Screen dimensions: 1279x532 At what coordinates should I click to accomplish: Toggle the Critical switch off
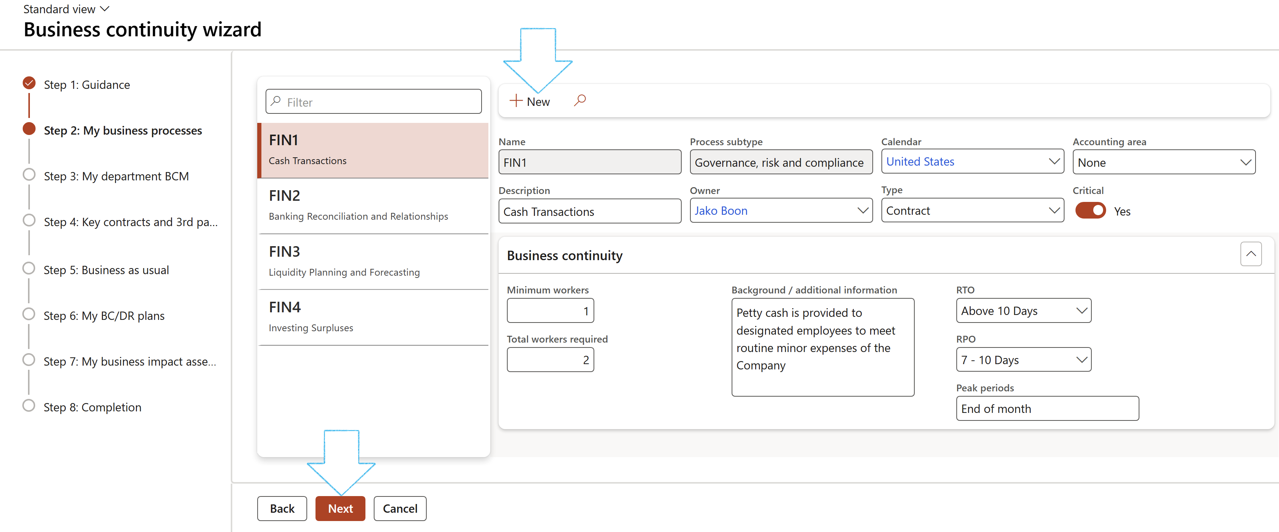[1090, 211]
